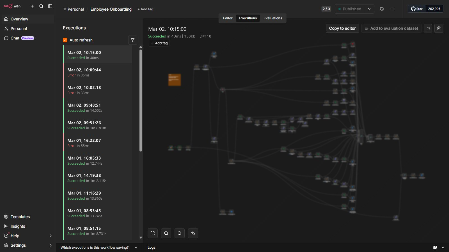
Task: Click scrollbar up arrow in executions list
Action: (x=141, y=47)
